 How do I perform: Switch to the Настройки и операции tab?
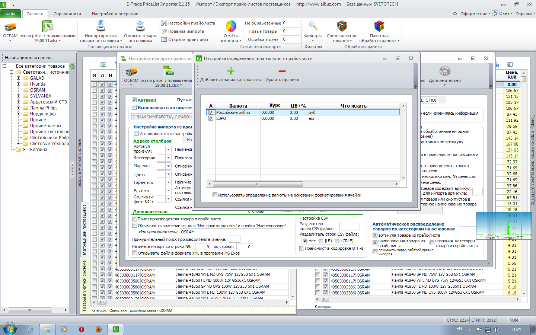[x=115, y=14]
